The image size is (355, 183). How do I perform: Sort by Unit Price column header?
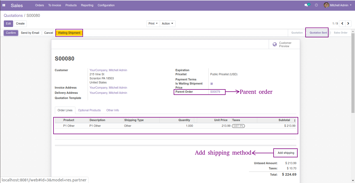(214, 120)
